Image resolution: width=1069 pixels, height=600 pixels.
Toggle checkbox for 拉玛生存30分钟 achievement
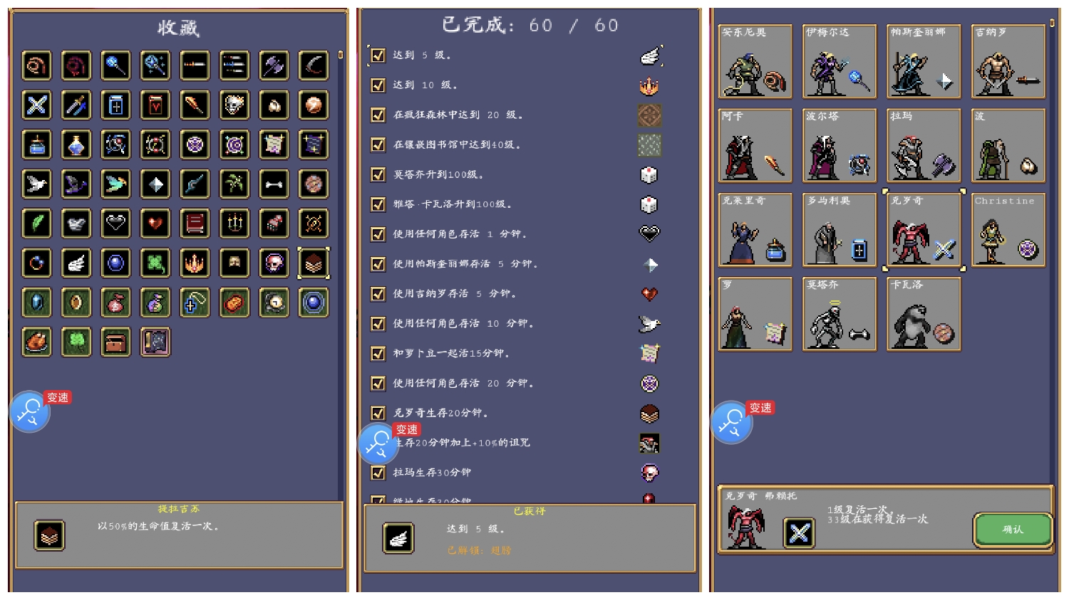point(378,473)
